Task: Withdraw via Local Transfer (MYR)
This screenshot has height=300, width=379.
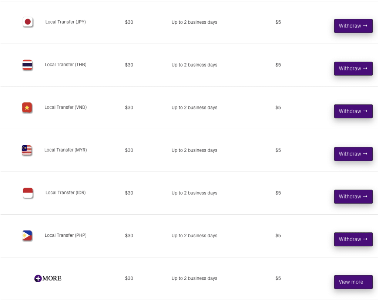Action: [353, 154]
